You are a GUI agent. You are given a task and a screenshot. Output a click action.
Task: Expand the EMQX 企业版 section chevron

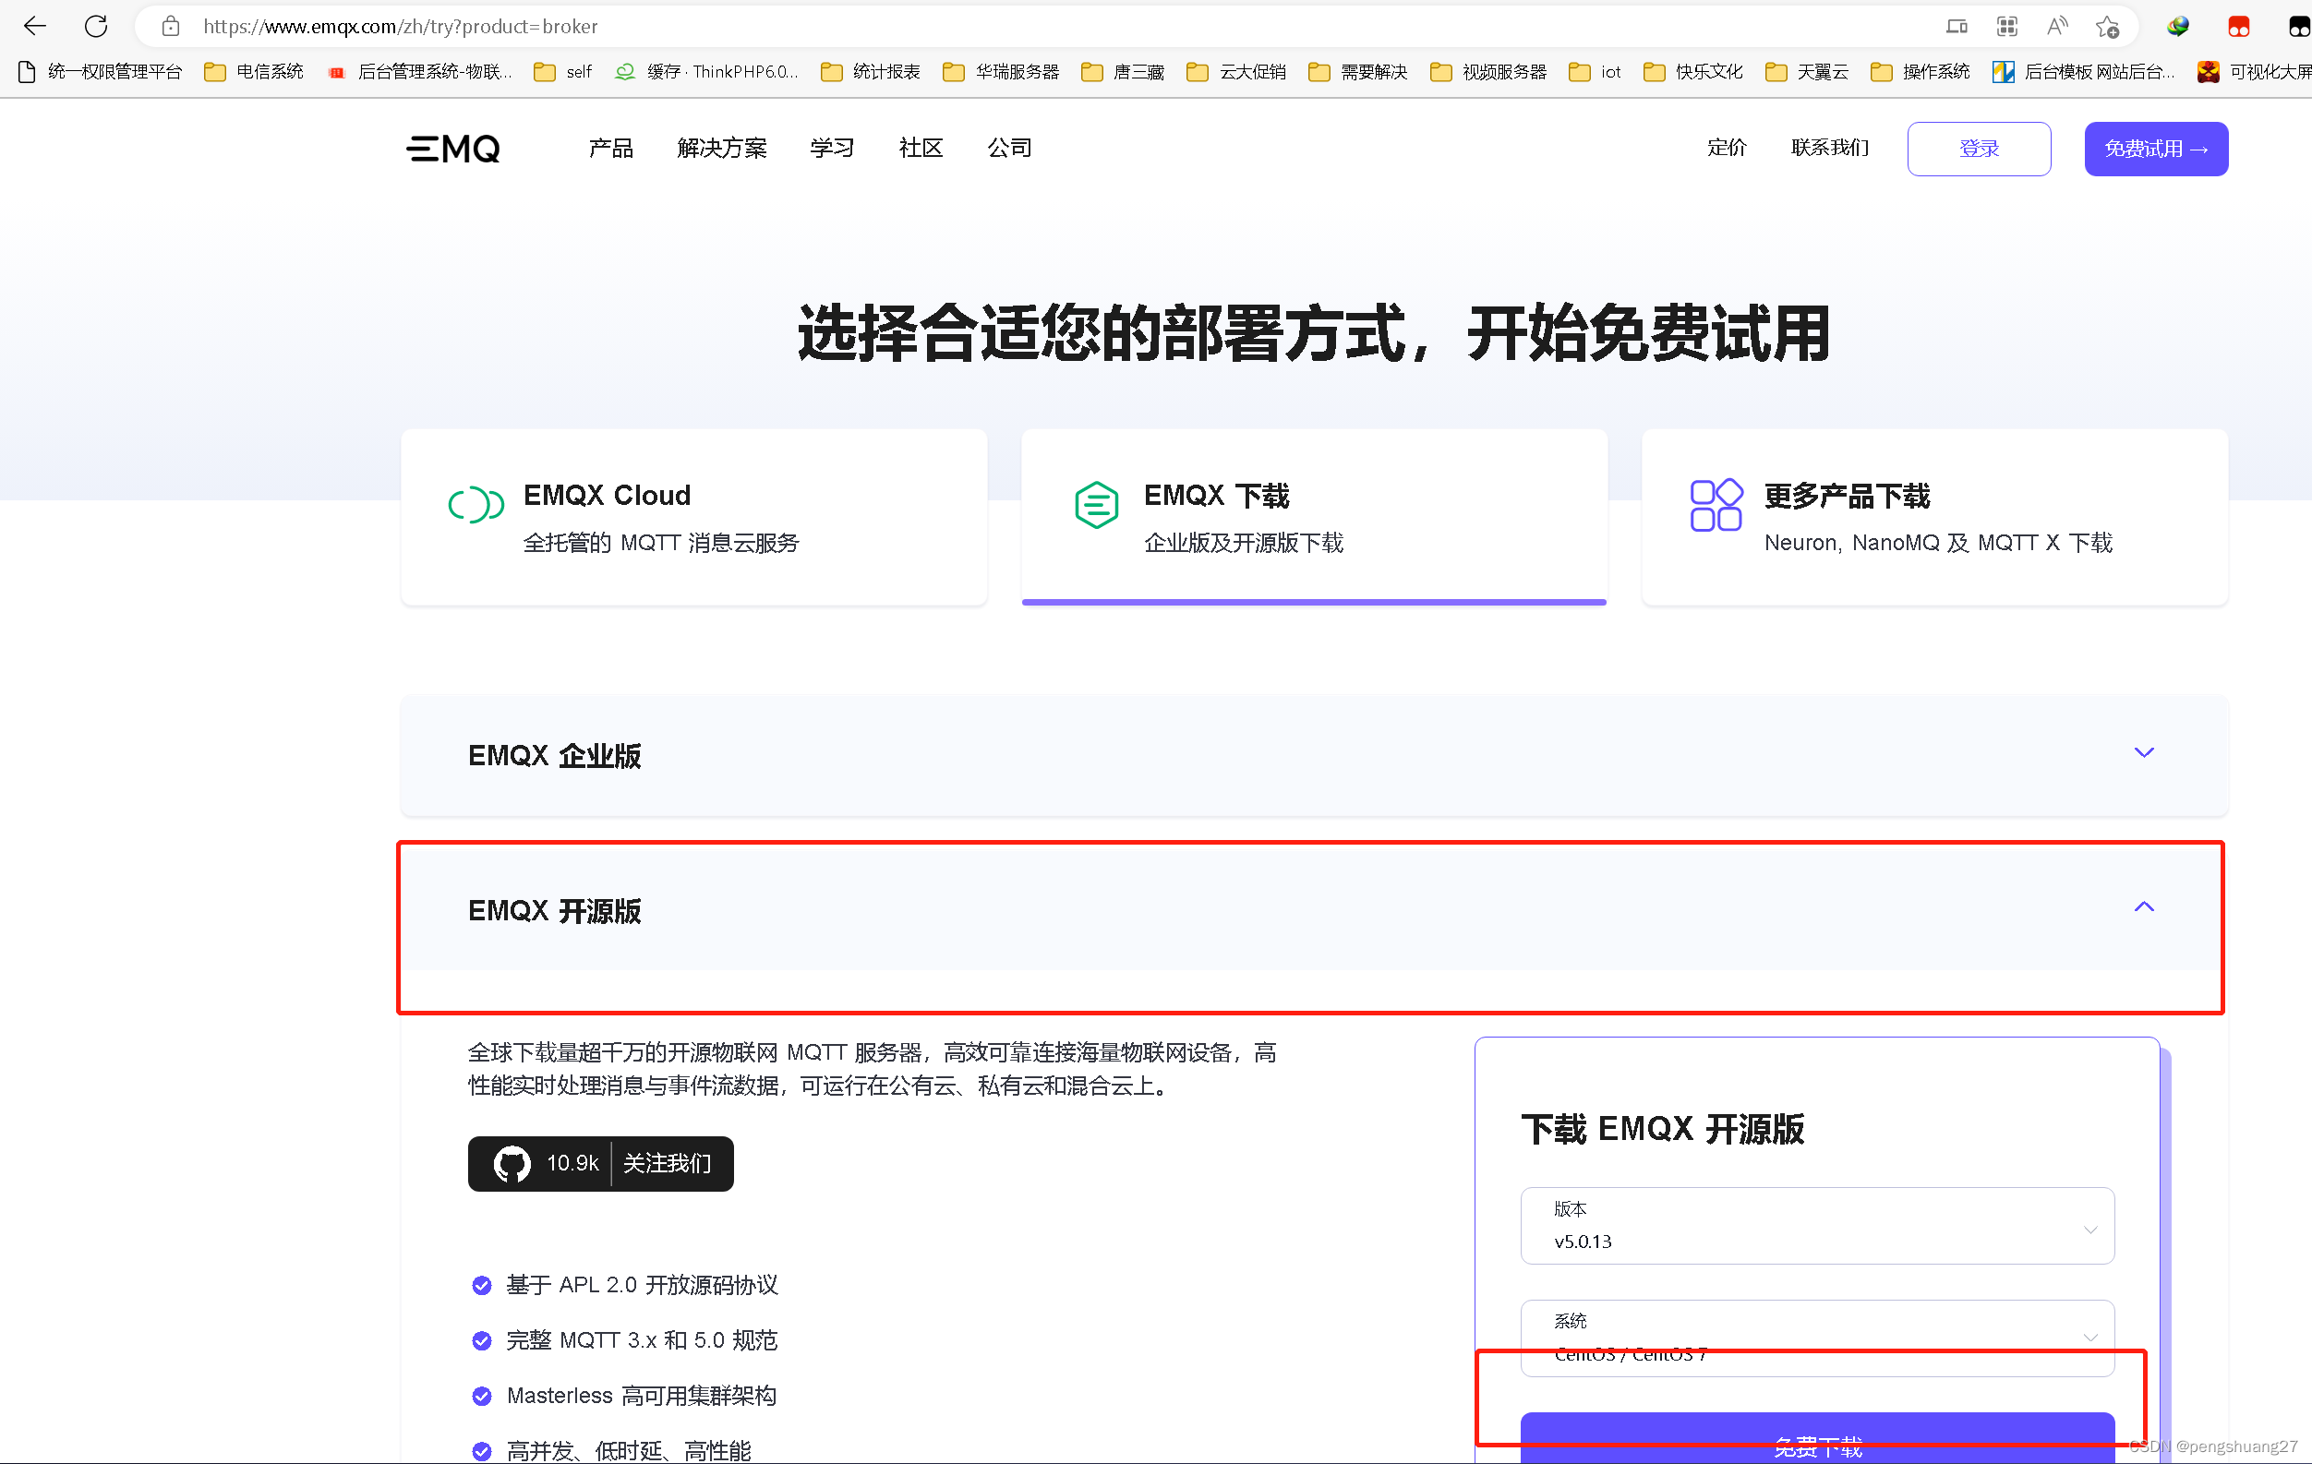pos(2143,752)
